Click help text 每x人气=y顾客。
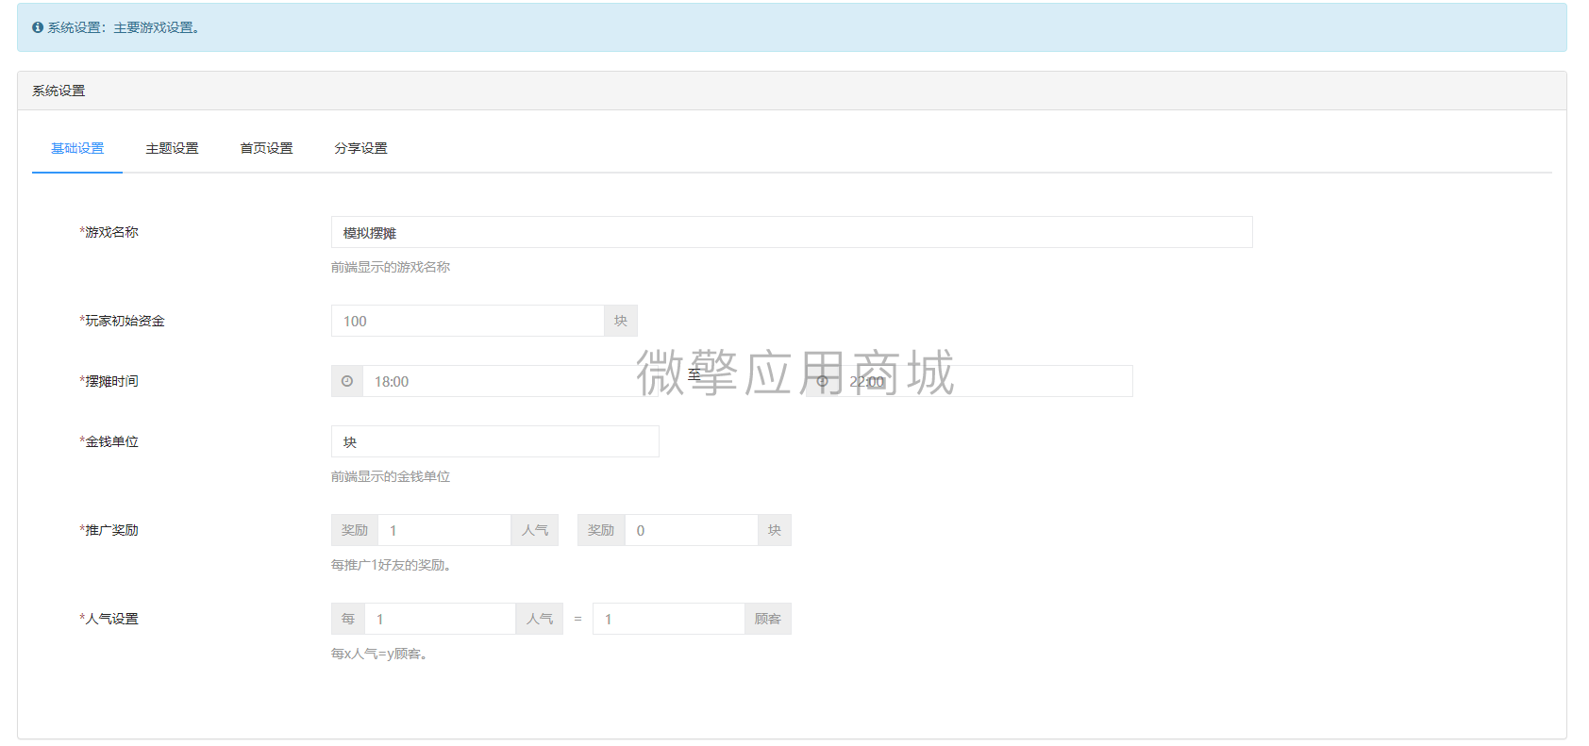Viewport: 1589px width, 746px height. 381,654
